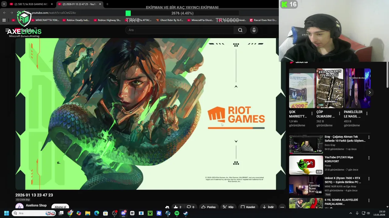Open CapCut from the taskbar
389x218 pixels.
click(132, 213)
